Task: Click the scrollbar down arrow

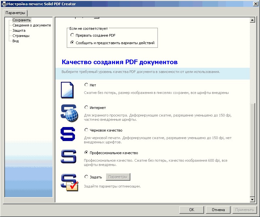Action: pos(252,199)
